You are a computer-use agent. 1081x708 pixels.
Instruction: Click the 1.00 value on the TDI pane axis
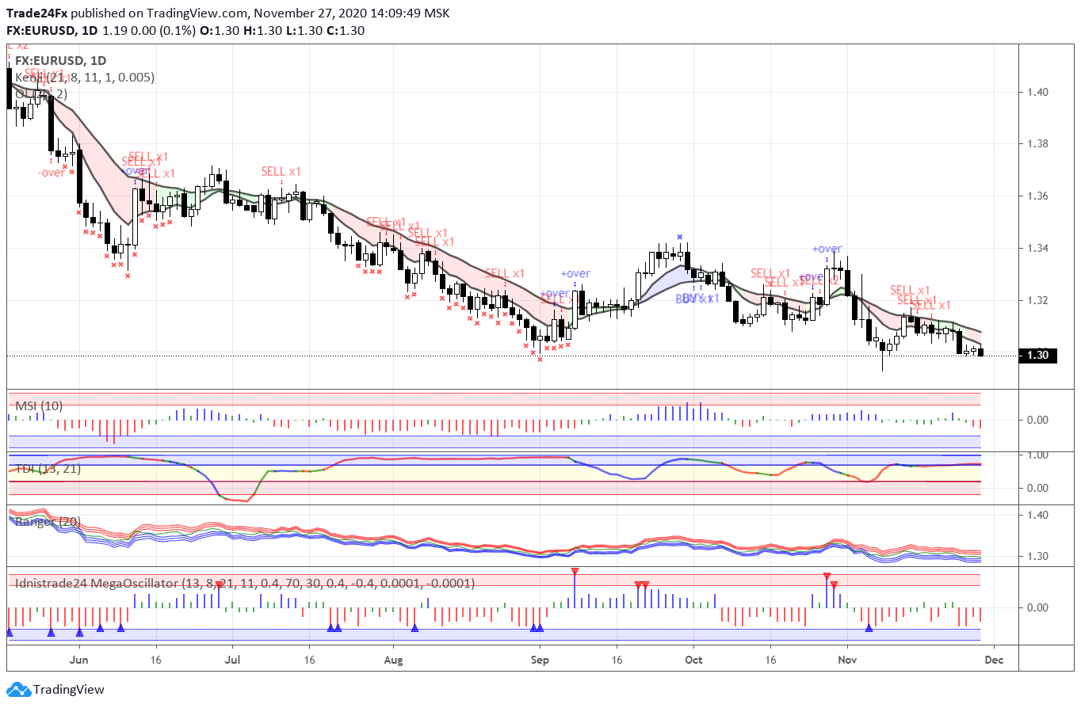click(x=1039, y=455)
